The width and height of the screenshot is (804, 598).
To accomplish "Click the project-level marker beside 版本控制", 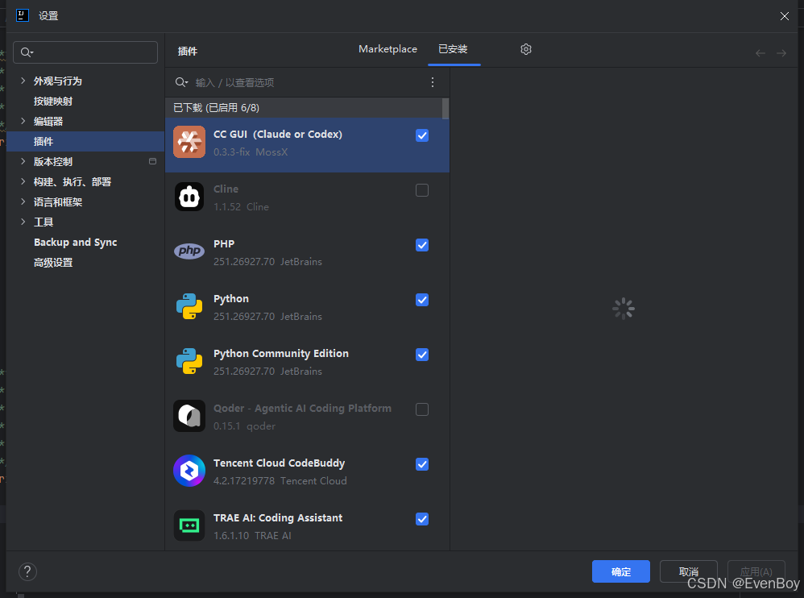I will 152,161.
